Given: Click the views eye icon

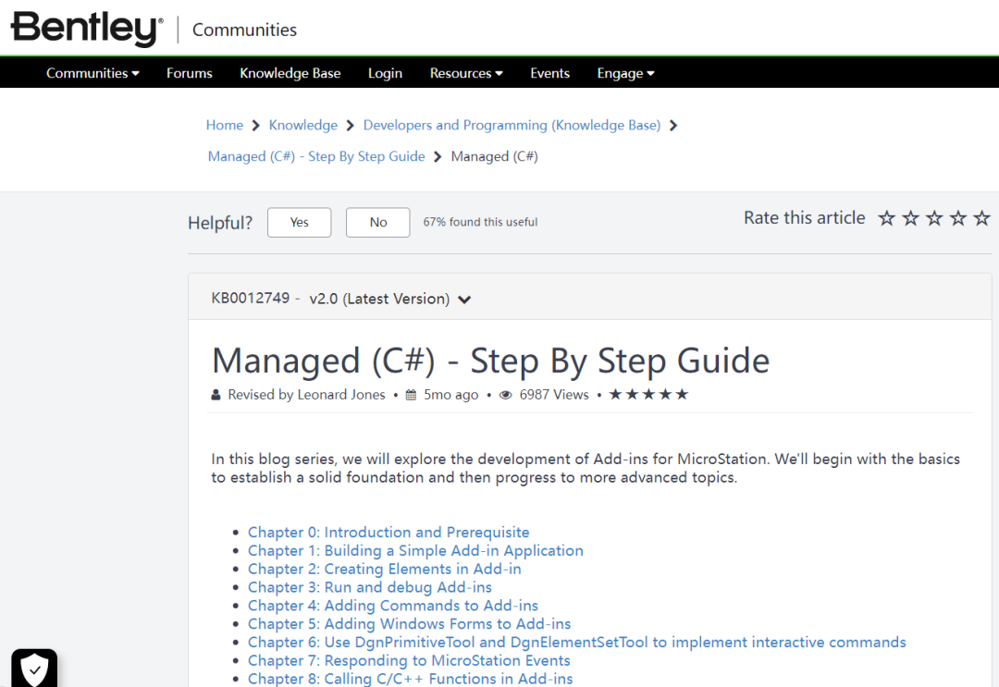Looking at the screenshot, I should click(x=505, y=395).
